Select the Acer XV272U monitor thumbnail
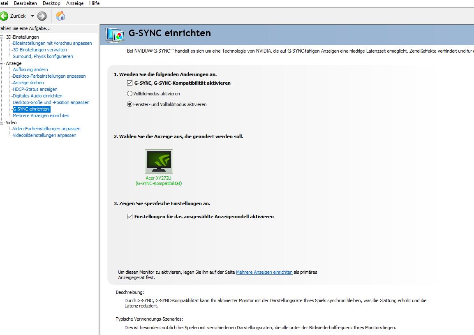This screenshot has height=335, width=474. click(x=159, y=162)
